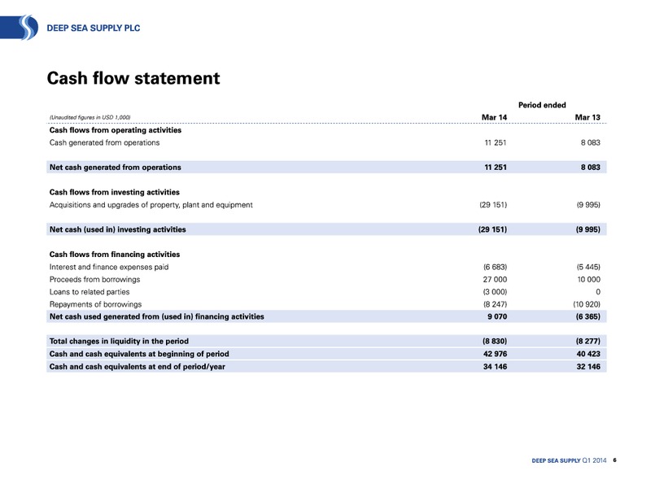Select the Net cash generated from operations label
Image resolution: width=651 pixels, height=488 pixels.
coord(116,168)
